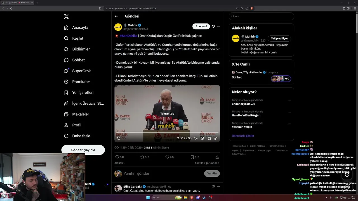Click the browser address bar URL

[x=132, y=8]
